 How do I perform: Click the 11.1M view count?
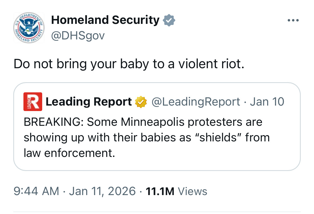tap(160, 191)
